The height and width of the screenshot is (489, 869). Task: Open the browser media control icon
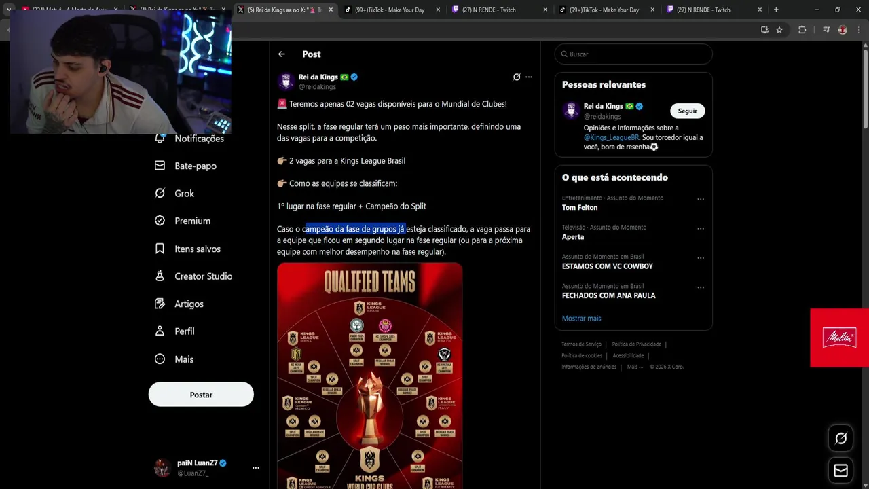pos(826,30)
